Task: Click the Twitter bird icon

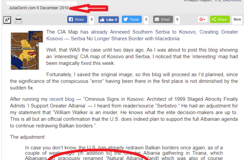Action: [126, 19]
